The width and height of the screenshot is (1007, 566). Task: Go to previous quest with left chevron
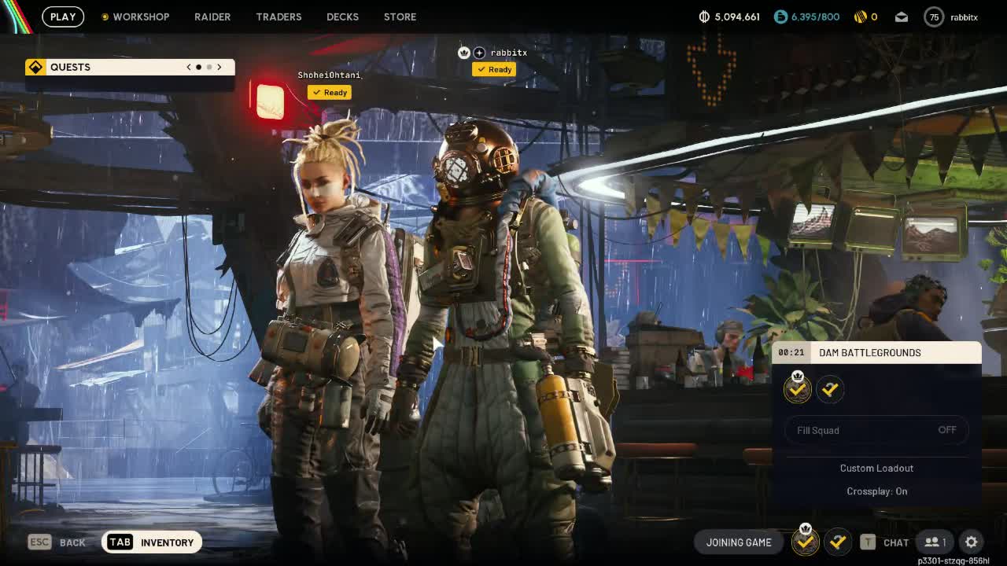[x=189, y=67]
